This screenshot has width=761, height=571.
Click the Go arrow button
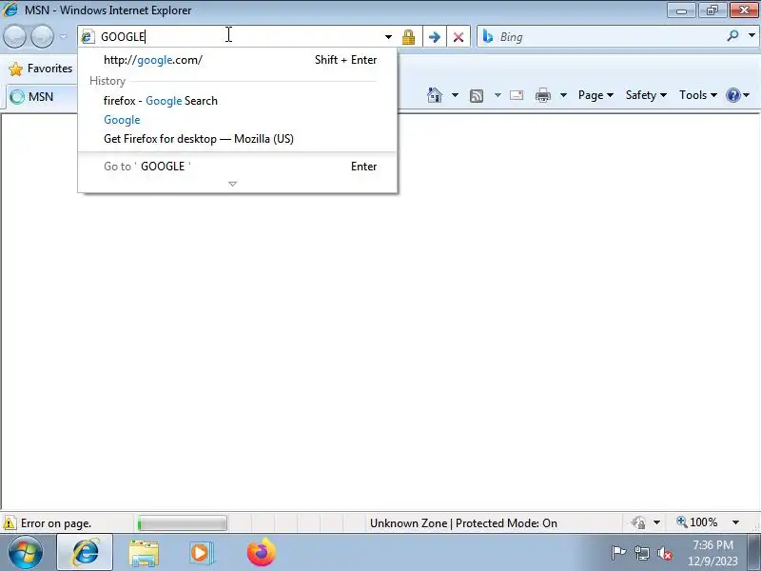435,37
